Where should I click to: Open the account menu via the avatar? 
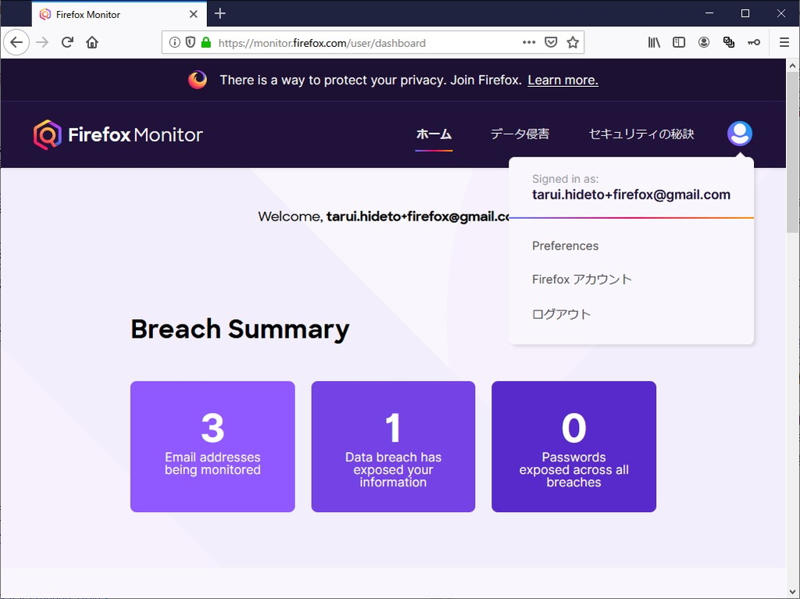coord(739,133)
